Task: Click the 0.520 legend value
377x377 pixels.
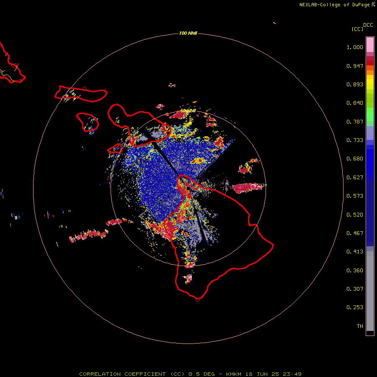Action: coord(355,215)
